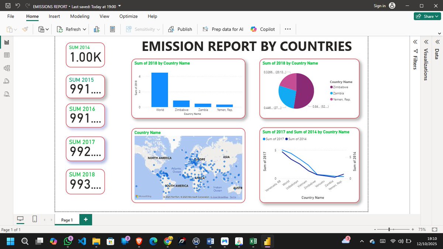Image resolution: width=443 pixels, height=249 pixels.
Task: Open Windows taskbar Search
Action: pos(25,241)
